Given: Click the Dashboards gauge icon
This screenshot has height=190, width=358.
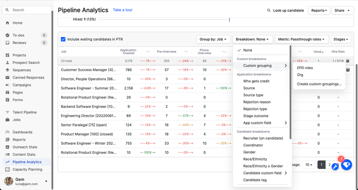Looking at the screenshot, I should (7, 132).
